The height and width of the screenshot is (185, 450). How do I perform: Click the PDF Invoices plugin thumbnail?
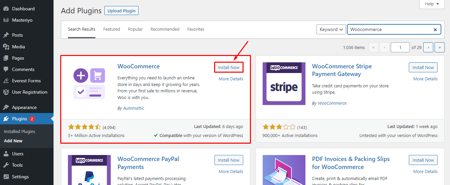coord(284,170)
